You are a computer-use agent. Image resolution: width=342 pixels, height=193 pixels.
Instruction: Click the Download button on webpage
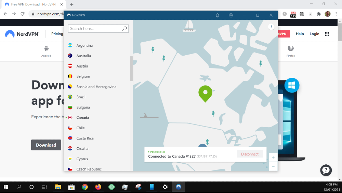click(x=46, y=145)
